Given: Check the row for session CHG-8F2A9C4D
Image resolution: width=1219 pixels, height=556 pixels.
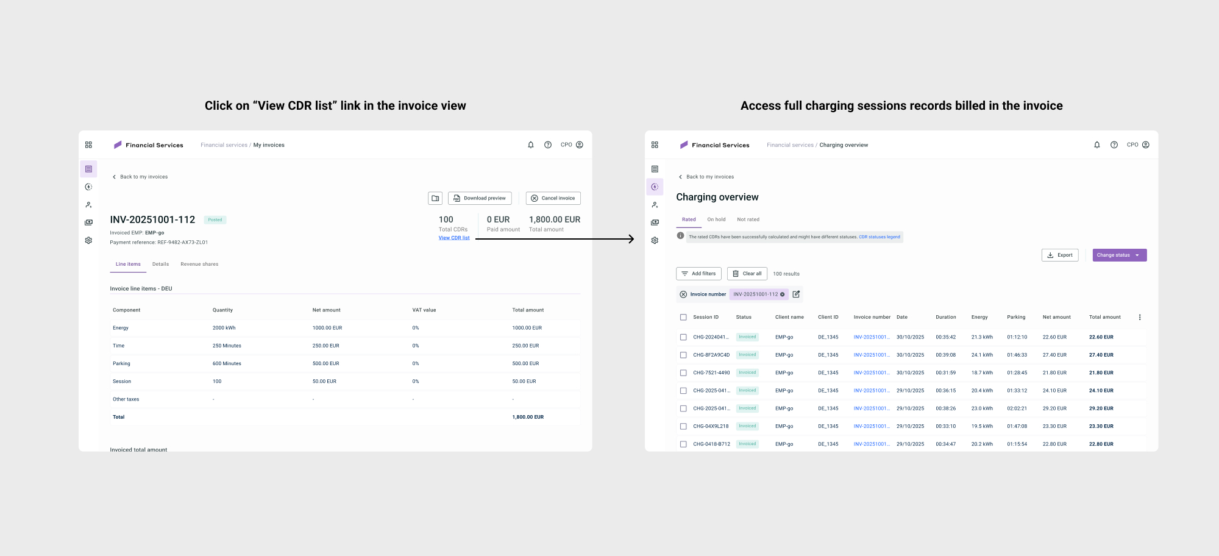Looking at the screenshot, I should [x=683, y=355].
